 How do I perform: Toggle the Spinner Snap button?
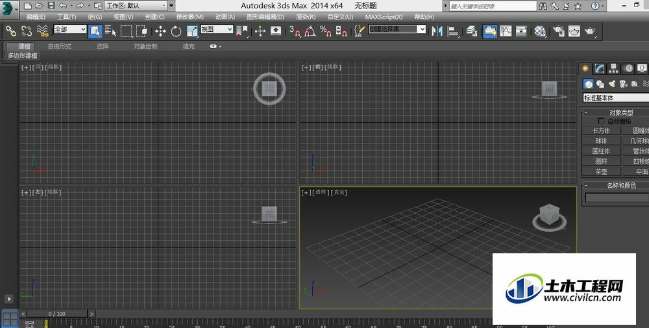coord(341,31)
